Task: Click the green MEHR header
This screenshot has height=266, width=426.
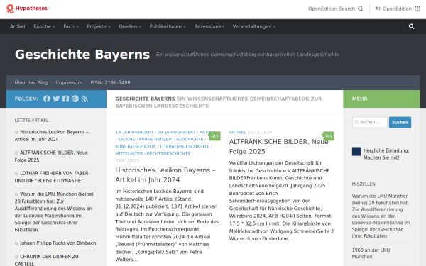Action: pyautogui.click(x=381, y=99)
